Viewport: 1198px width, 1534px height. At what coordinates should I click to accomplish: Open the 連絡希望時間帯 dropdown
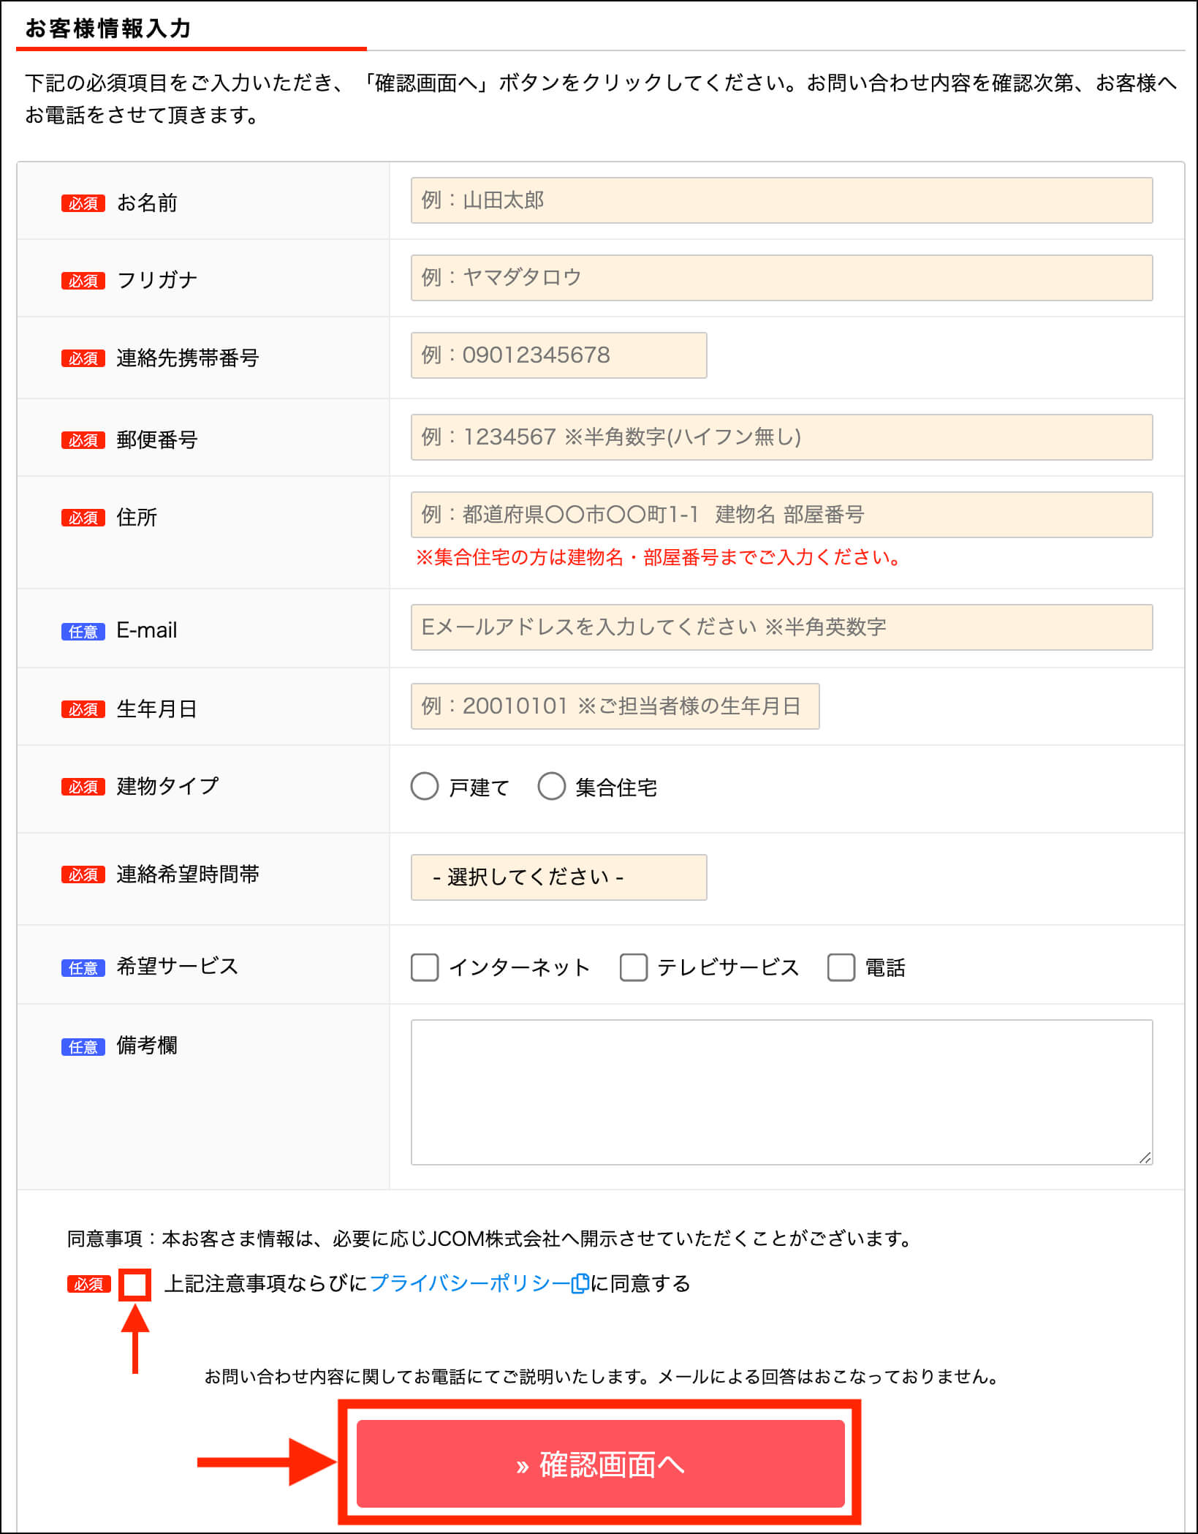click(558, 877)
